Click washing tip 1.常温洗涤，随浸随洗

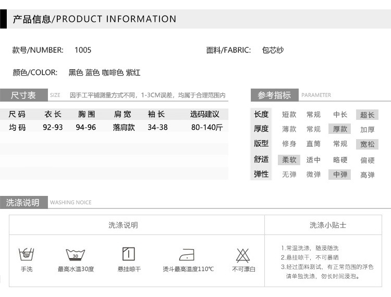310,248
